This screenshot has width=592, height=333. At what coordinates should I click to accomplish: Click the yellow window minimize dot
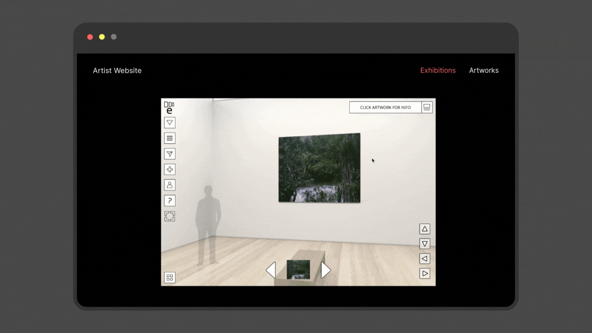[x=102, y=37]
